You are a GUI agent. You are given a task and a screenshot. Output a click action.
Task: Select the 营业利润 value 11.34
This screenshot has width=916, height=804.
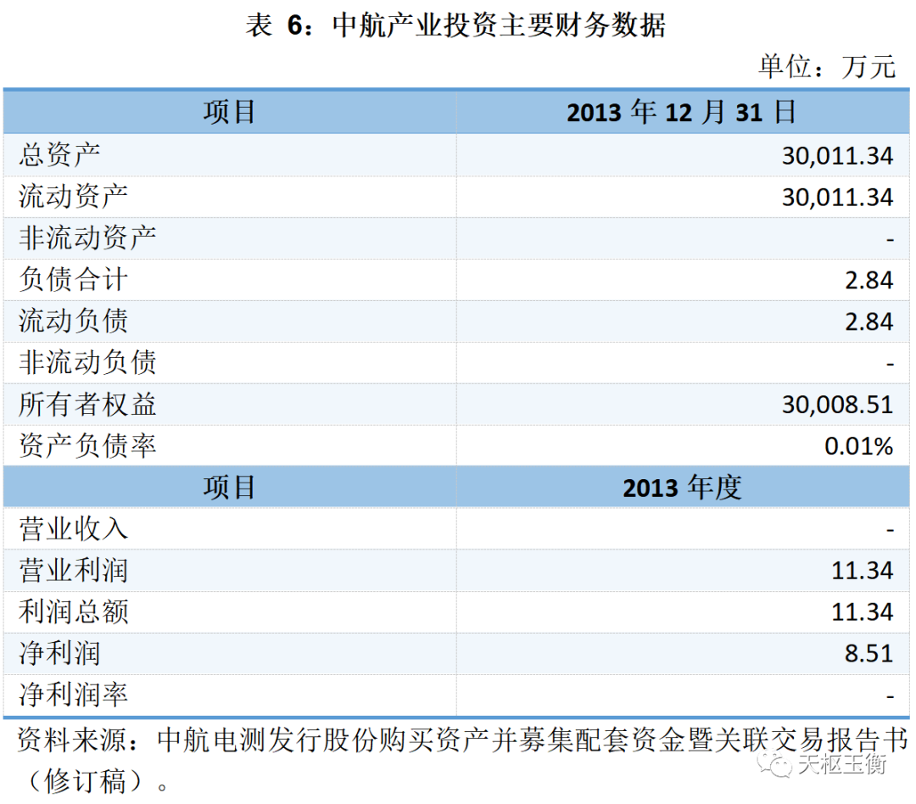click(x=863, y=571)
